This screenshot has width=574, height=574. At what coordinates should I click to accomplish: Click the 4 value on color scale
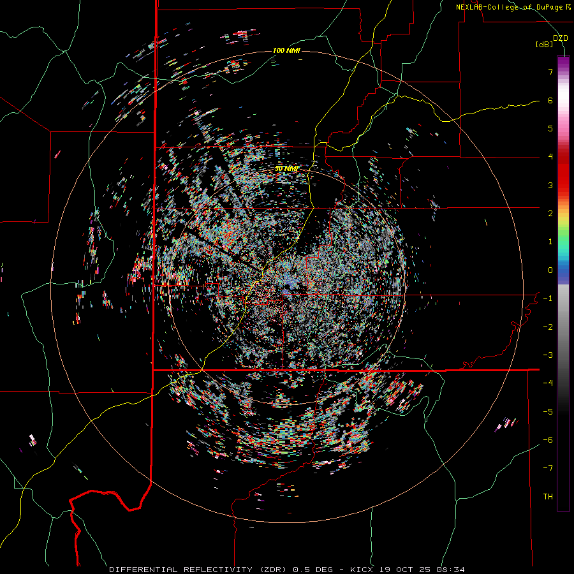(550, 156)
